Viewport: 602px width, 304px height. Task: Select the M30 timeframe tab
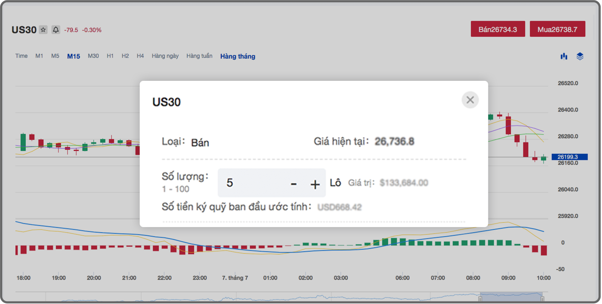pos(93,56)
